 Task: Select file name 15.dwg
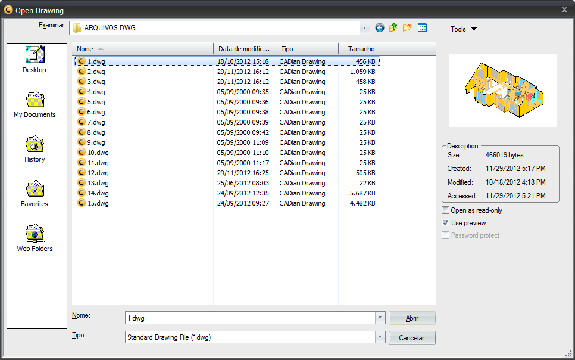click(98, 203)
